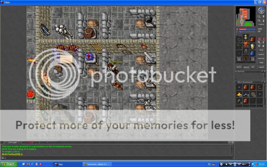Zoom in the minimap with lower magnifier
Screen dimensions: 267x167
[x=259, y=21]
